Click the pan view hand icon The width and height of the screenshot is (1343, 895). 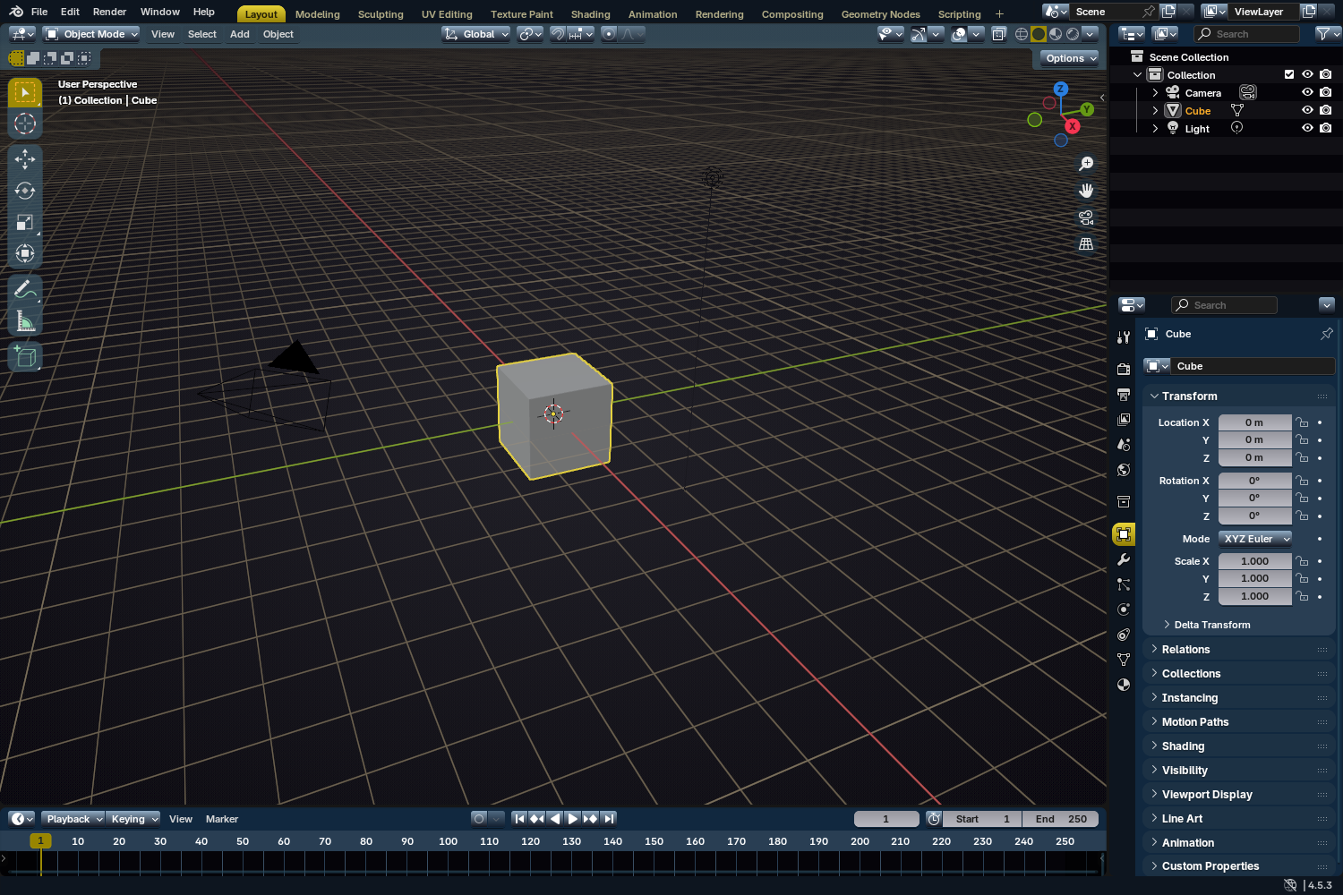pyautogui.click(x=1086, y=191)
